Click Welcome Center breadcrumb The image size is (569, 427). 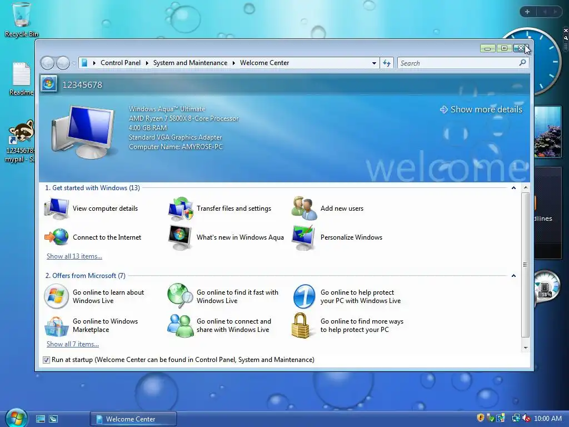[264, 63]
